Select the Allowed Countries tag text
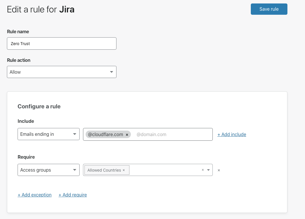Viewport: 305px width, 219px height. [104, 170]
